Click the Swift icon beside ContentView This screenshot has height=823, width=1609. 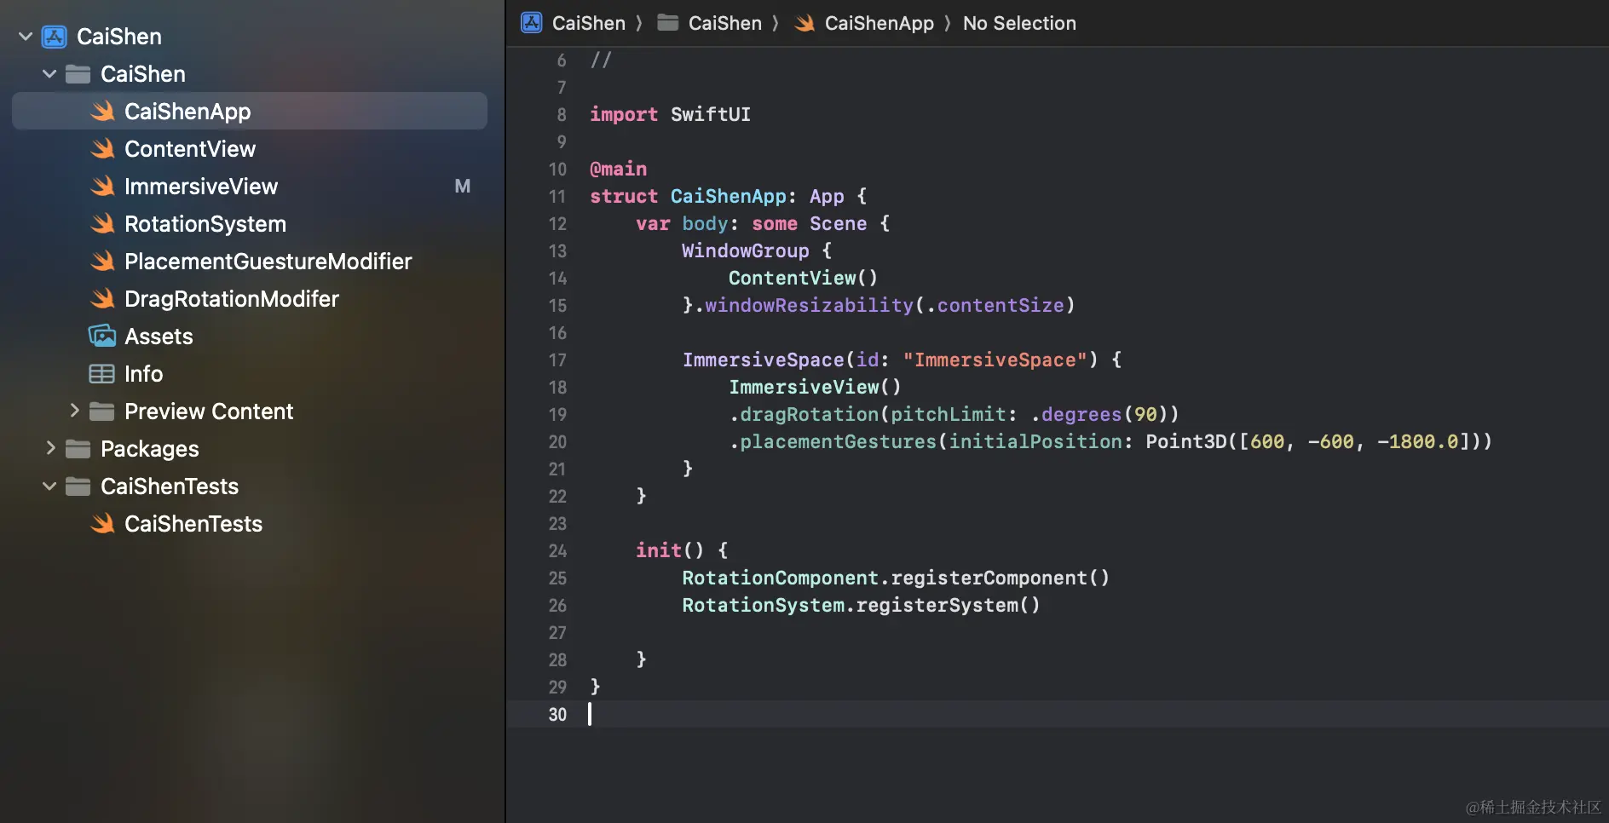102,149
